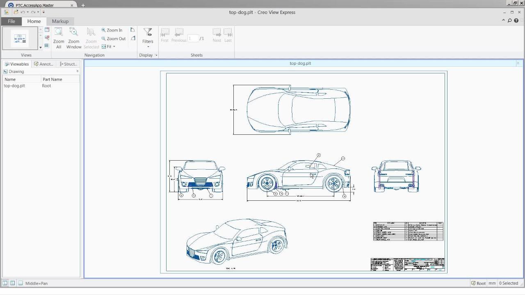525x295 pixels.
Task: Click the Help question mark icon
Action: point(516,21)
